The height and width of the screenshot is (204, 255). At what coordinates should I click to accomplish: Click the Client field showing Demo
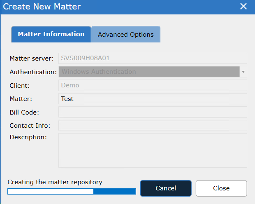[x=153, y=85]
